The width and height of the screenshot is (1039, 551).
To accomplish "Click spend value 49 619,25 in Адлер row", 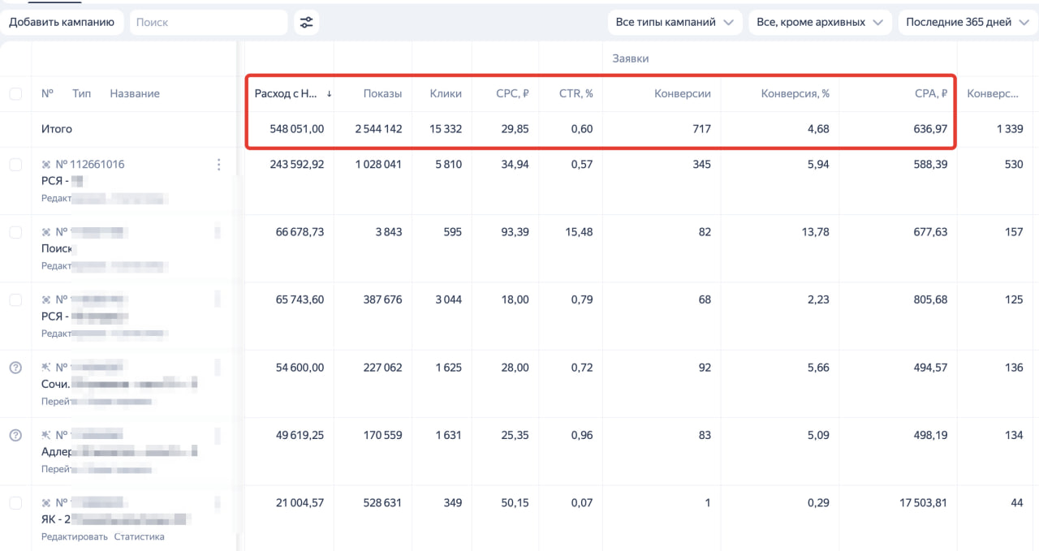I will (x=300, y=435).
